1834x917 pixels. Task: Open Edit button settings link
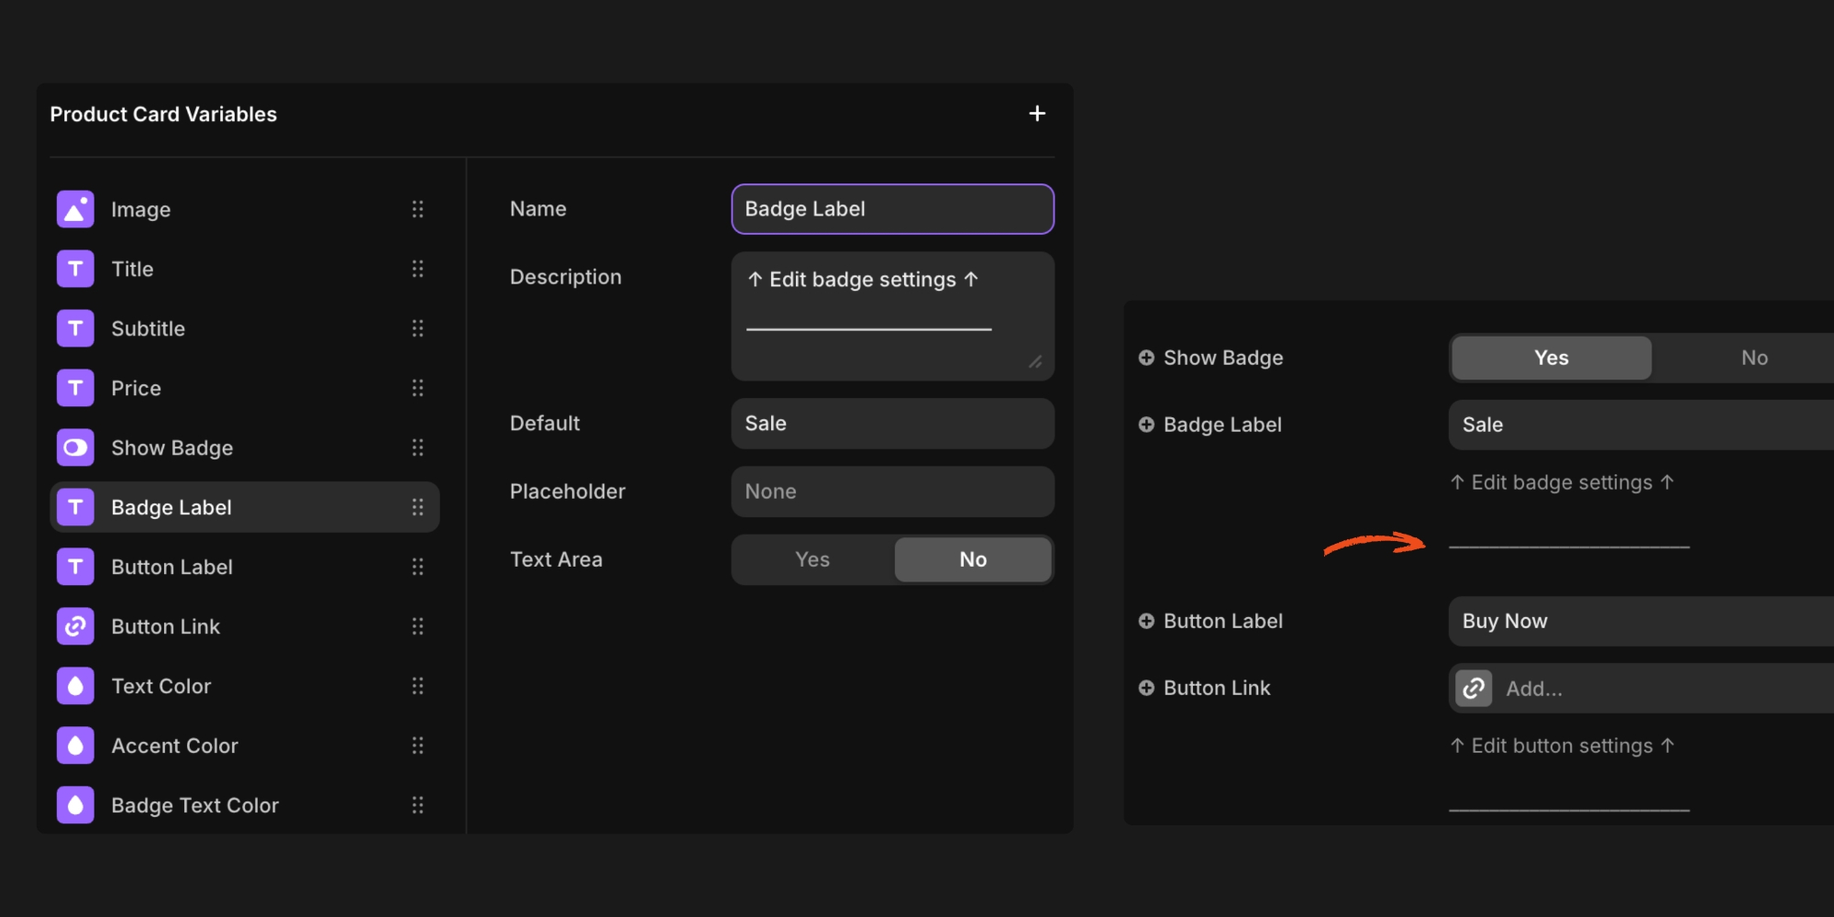click(1562, 746)
